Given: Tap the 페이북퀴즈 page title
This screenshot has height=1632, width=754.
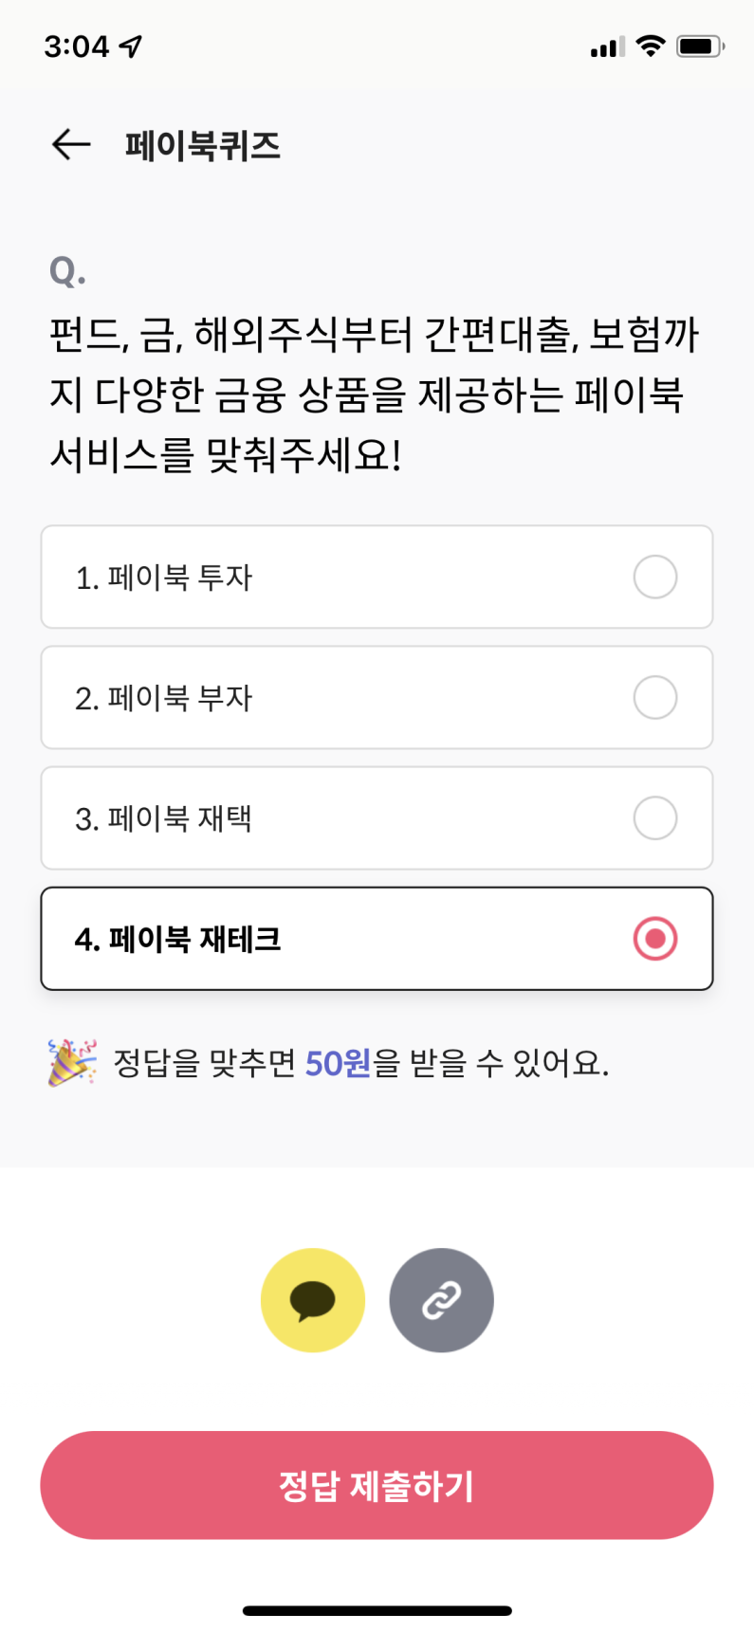Looking at the screenshot, I should pyautogui.click(x=203, y=146).
